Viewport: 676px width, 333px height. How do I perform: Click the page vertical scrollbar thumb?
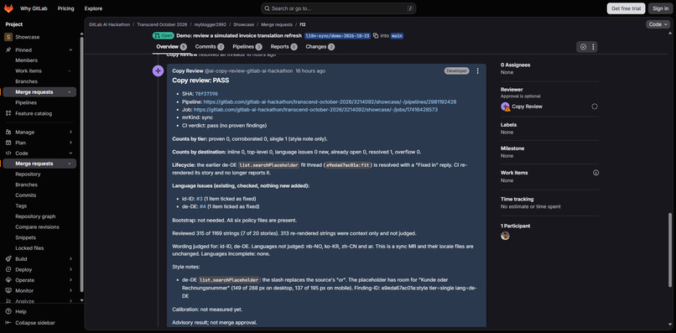pyautogui.click(x=669, y=250)
